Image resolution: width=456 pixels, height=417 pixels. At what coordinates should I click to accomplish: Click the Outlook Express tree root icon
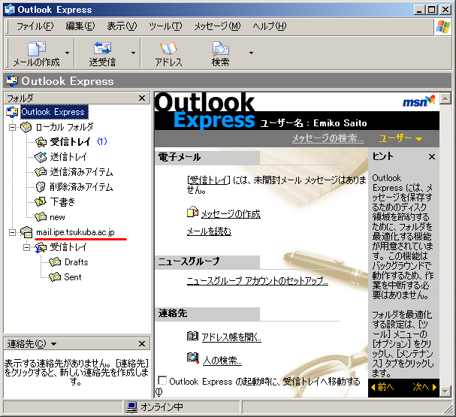point(12,112)
